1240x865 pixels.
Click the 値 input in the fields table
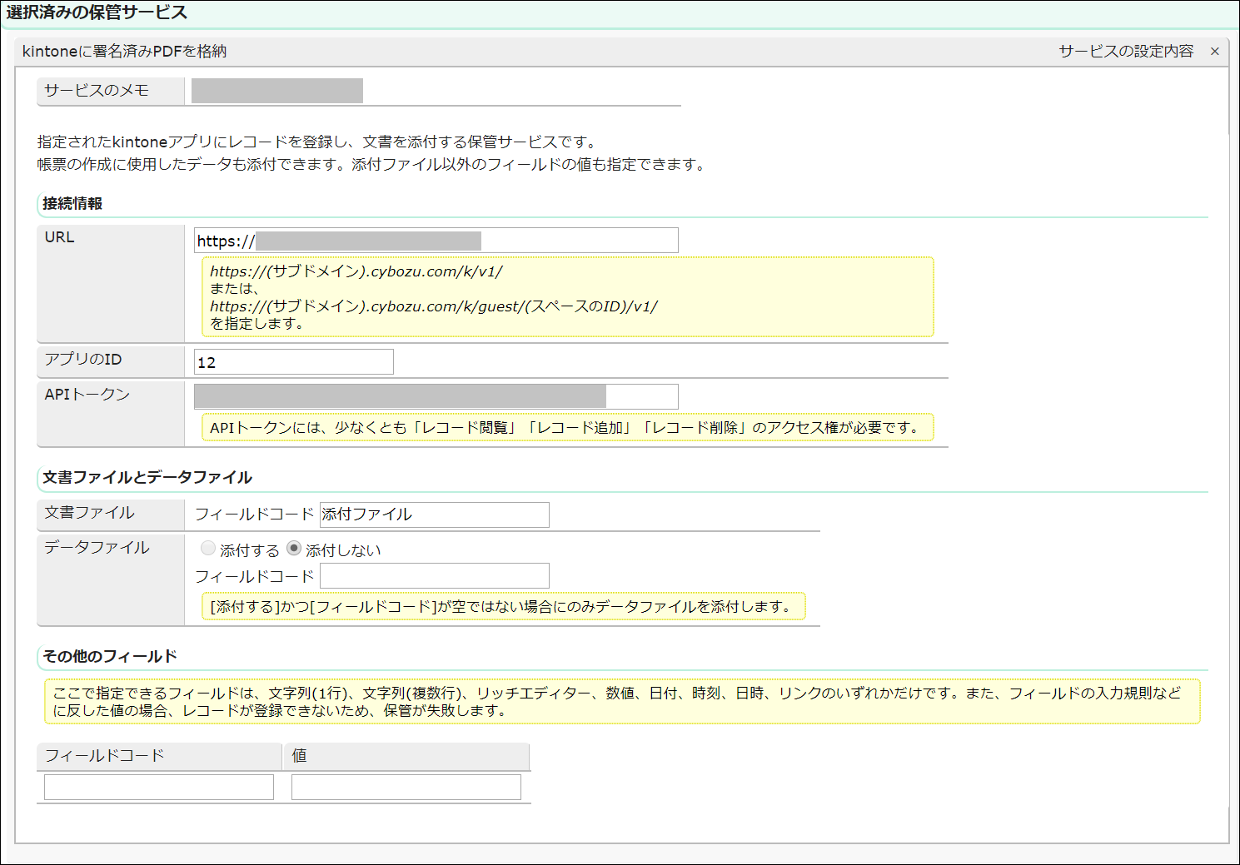pyautogui.click(x=406, y=787)
